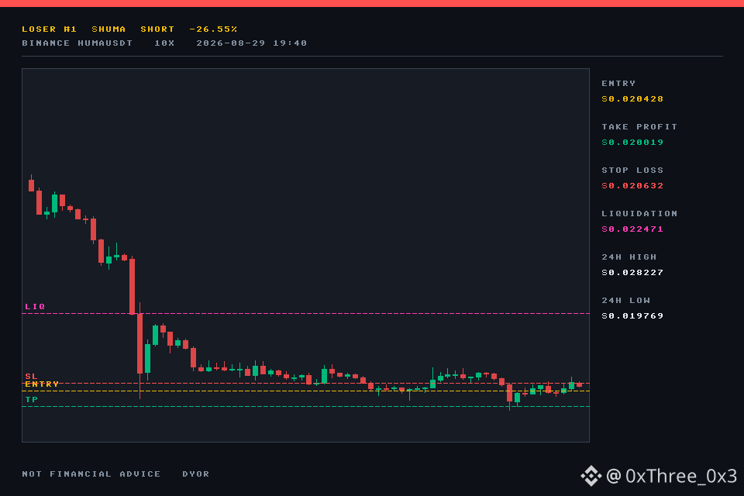This screenshot has width=744, height=496.
Task: Click the Binance logo icon
Action: pyautogui.click(x=591, y=476)
